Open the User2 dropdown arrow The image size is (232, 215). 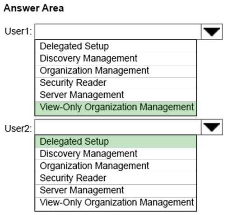[x=212, y=127]
